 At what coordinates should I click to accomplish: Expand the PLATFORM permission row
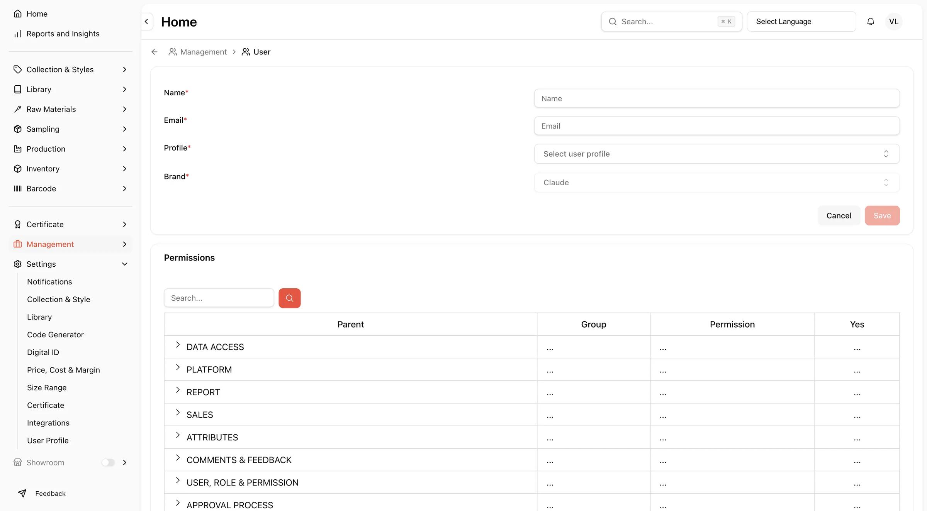pyautogui.click(x=178, y=367)
